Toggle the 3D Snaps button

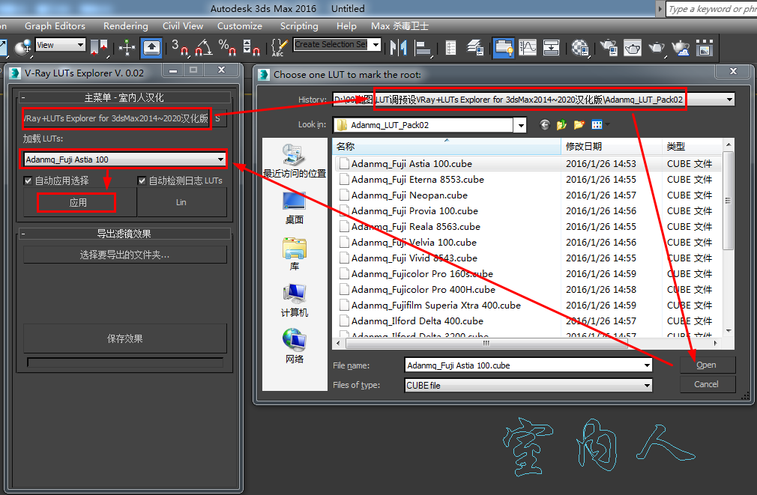tap(180, 47)
